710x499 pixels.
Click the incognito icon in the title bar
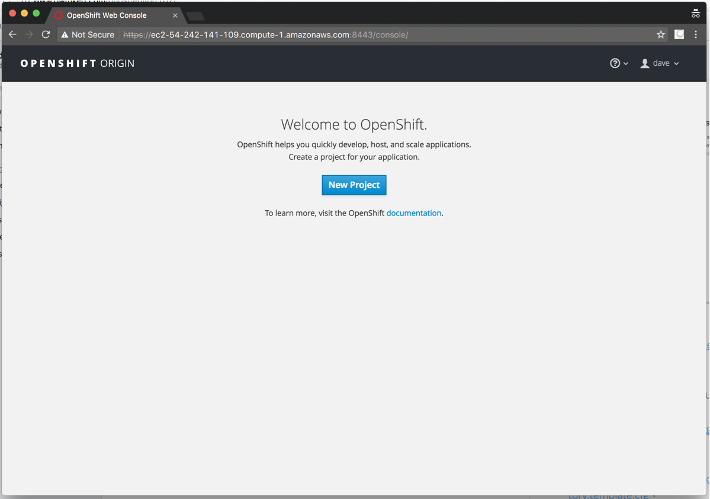696,14
